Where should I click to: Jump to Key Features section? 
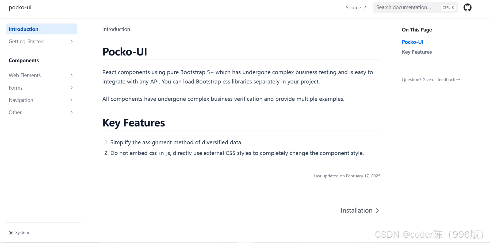coord(417,52)
